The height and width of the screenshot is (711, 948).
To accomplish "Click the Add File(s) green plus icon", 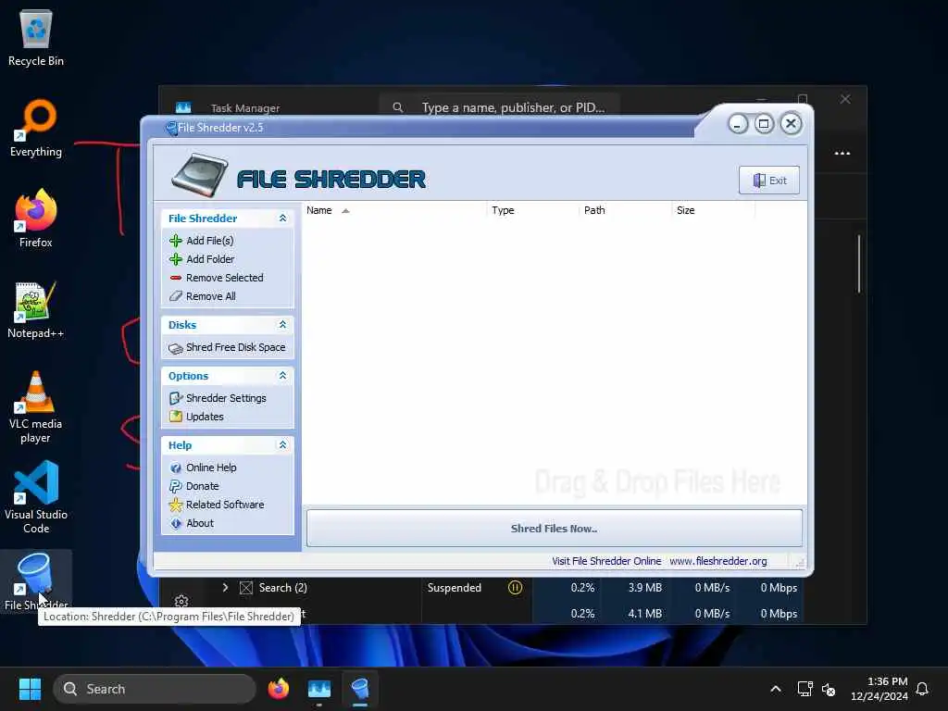I will (x=175, y=241).
